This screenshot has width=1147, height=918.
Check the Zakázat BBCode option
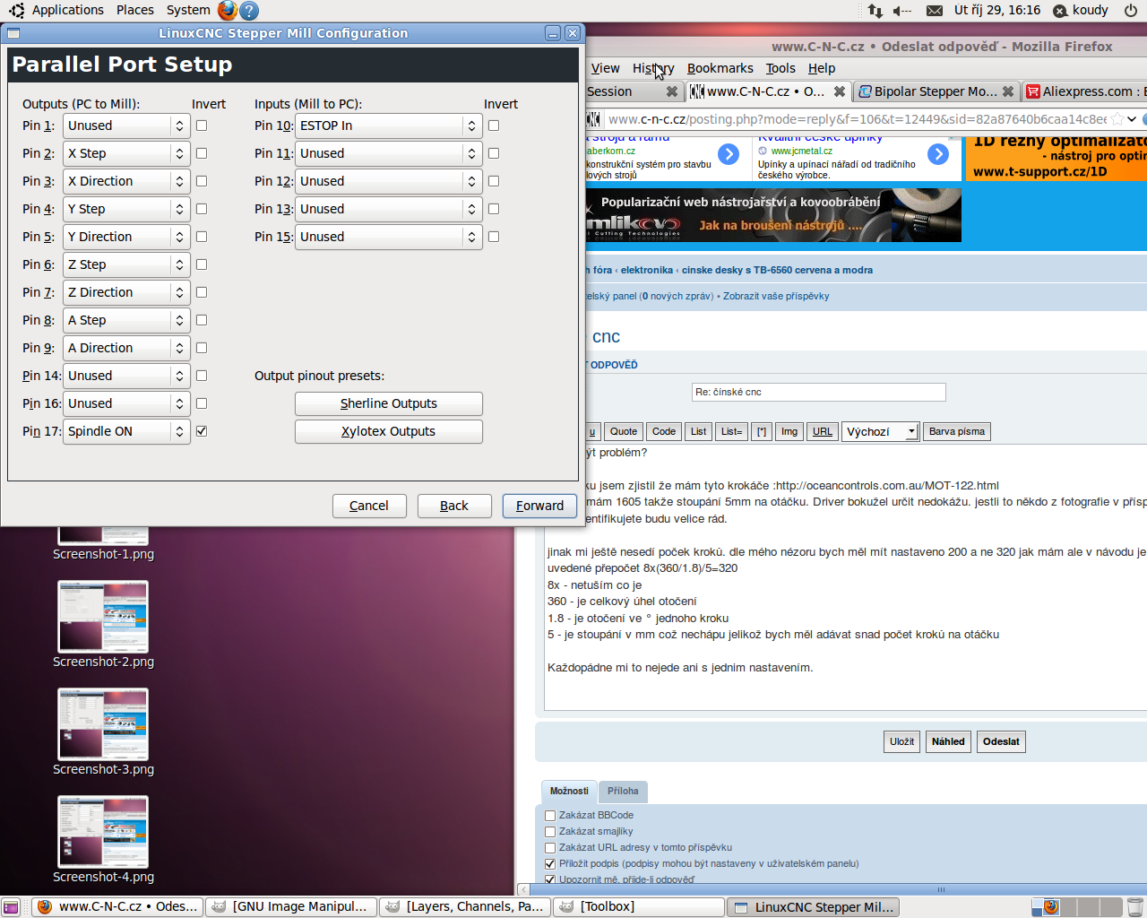pos(550,816)
